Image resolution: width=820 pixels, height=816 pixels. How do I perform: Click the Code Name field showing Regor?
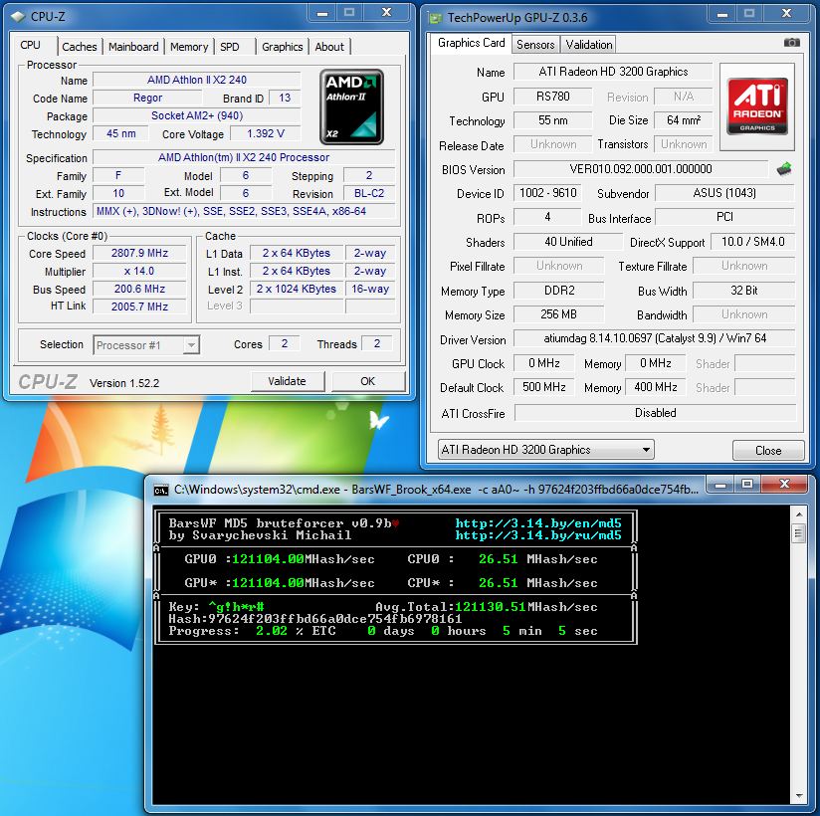tap(147, 98)
